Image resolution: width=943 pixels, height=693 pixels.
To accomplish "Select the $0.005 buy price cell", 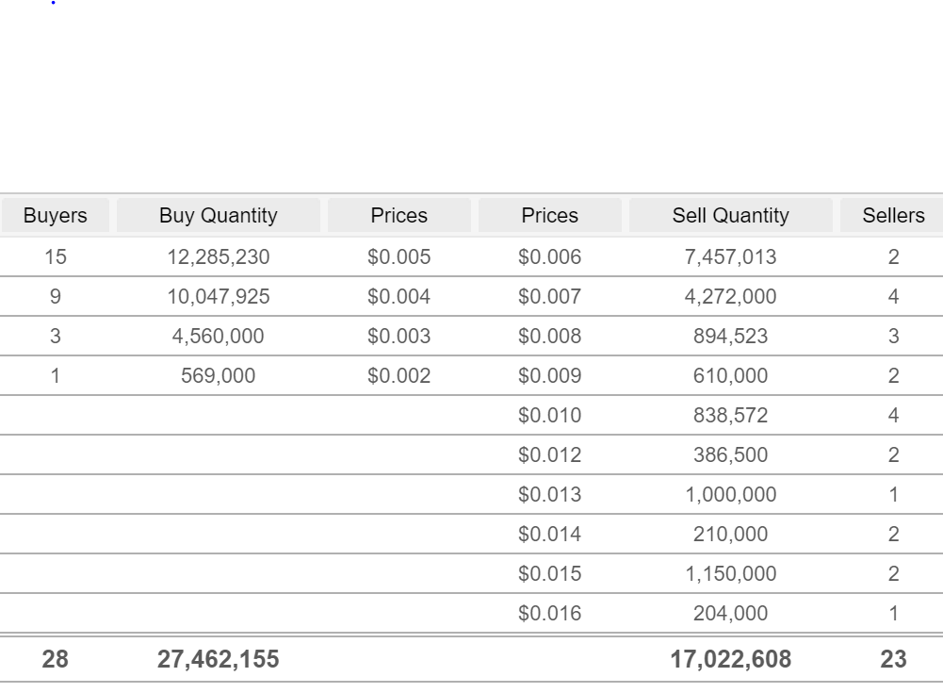I will tap(399, 257).
